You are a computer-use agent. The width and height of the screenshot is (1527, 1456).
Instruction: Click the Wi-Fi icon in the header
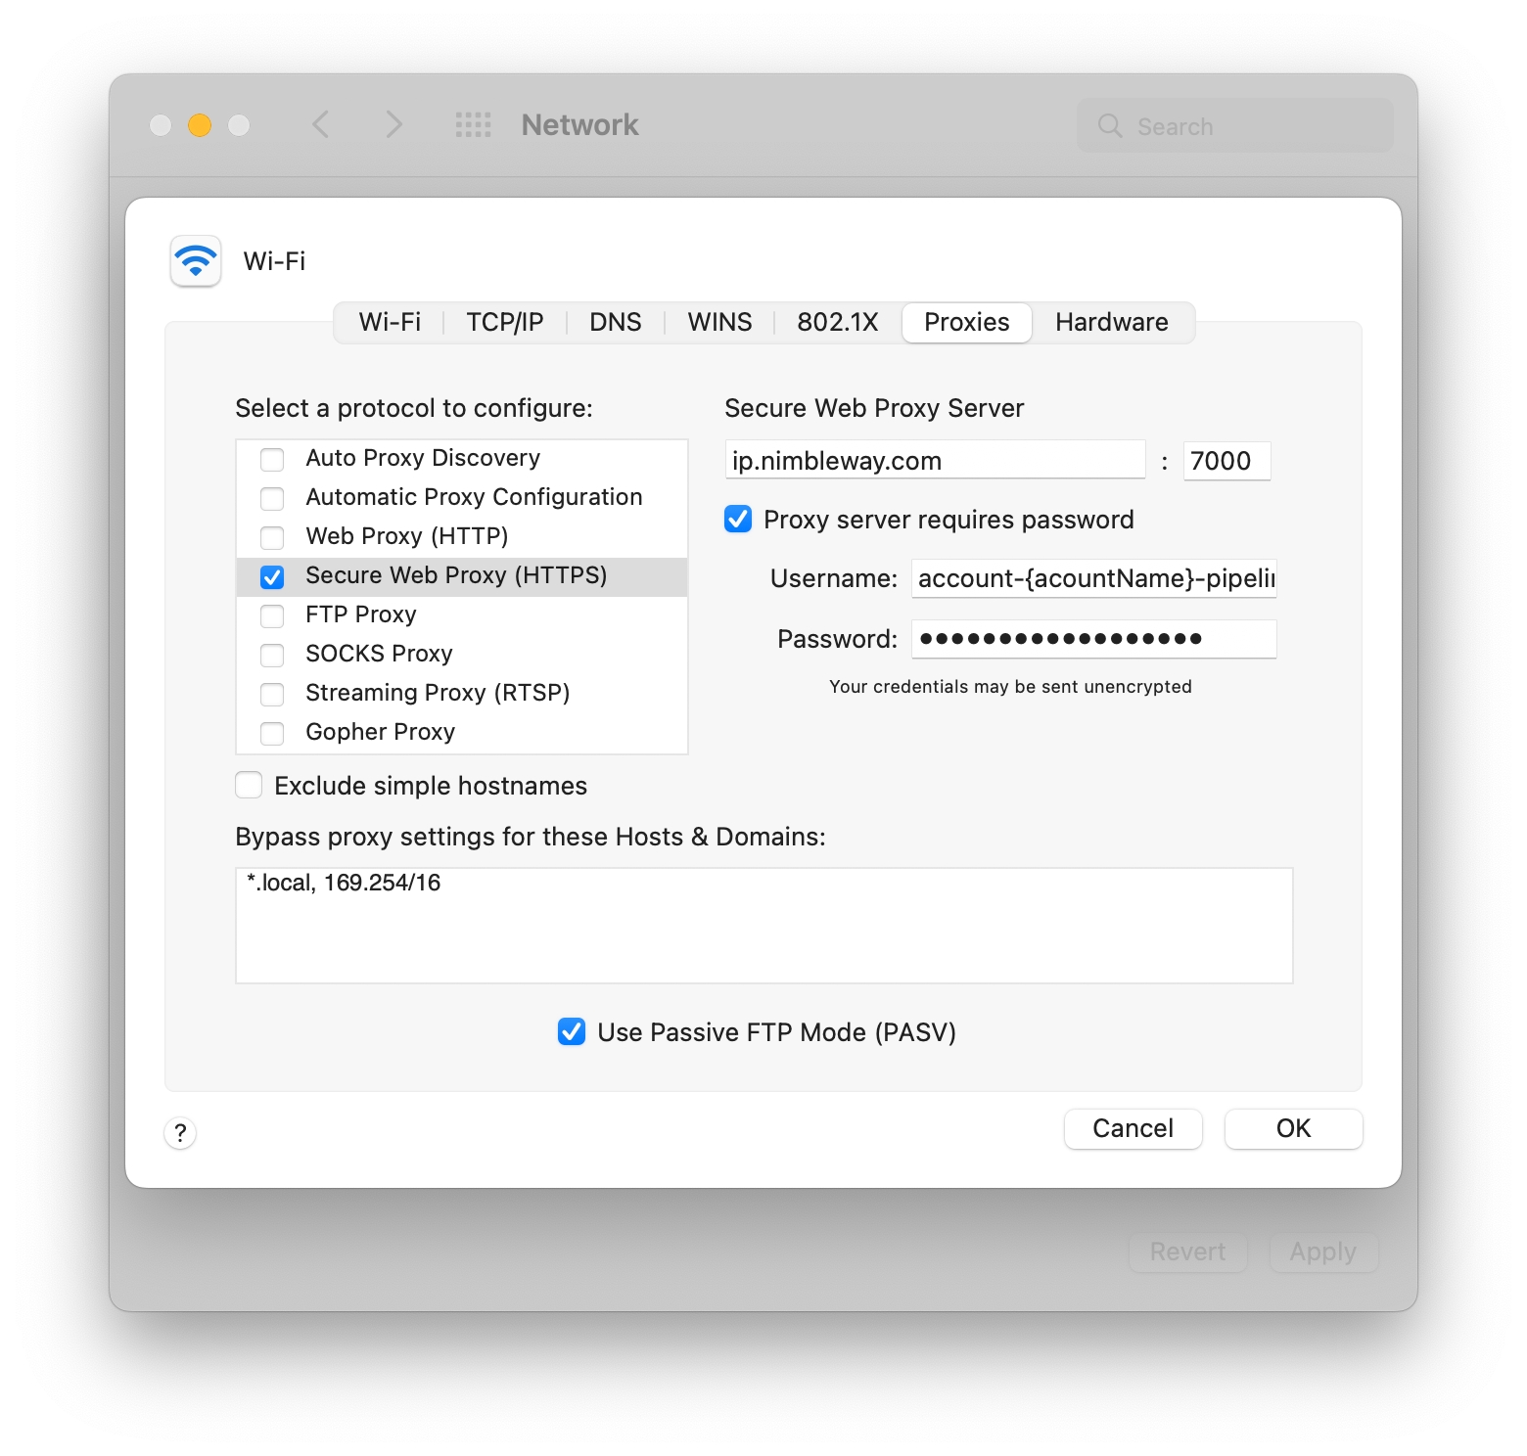tap(196, 260)
